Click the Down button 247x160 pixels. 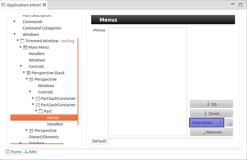tap(211, 114)
